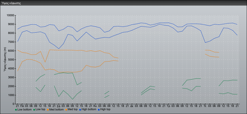Click the 2000 y-axis value
247x114 pixels.
[11, 86]
